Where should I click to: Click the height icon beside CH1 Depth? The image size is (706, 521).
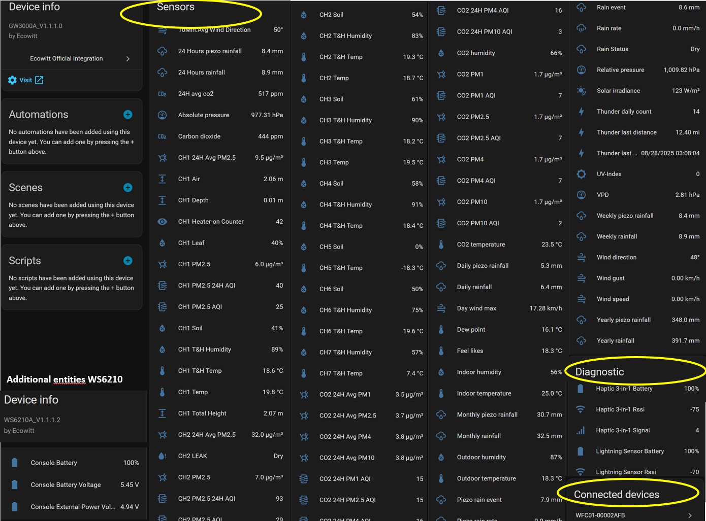point(163,200)
